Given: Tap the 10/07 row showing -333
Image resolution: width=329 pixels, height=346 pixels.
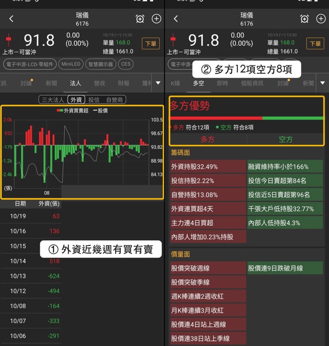Looking at the screenshot, I should [x=31, y=321].
